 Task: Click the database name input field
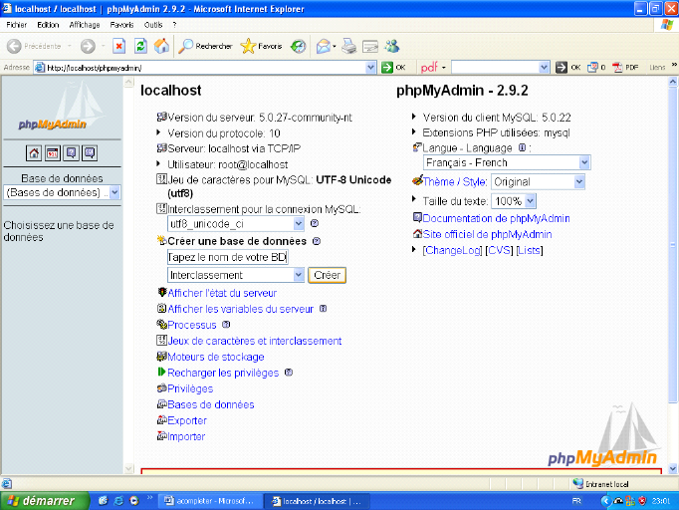228,257
